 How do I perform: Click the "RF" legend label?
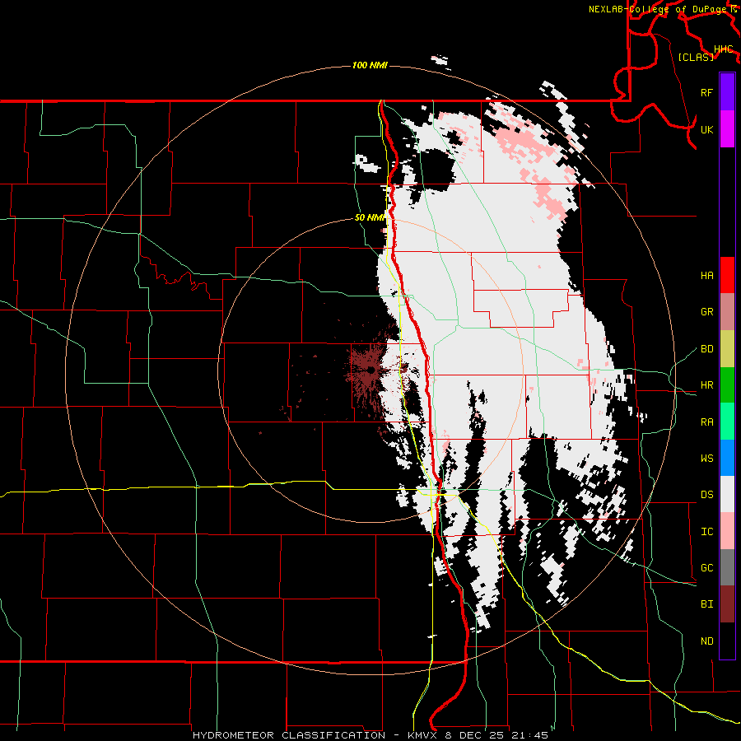[x=706, y=92]
